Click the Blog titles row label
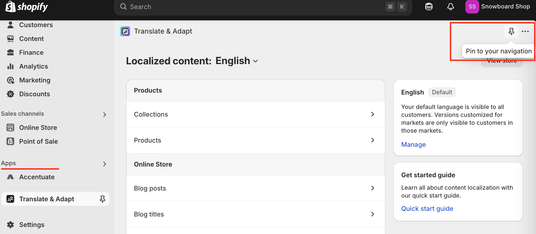Image resolution: width=536 pixels, height=234 pixels. tap(149, 214)
